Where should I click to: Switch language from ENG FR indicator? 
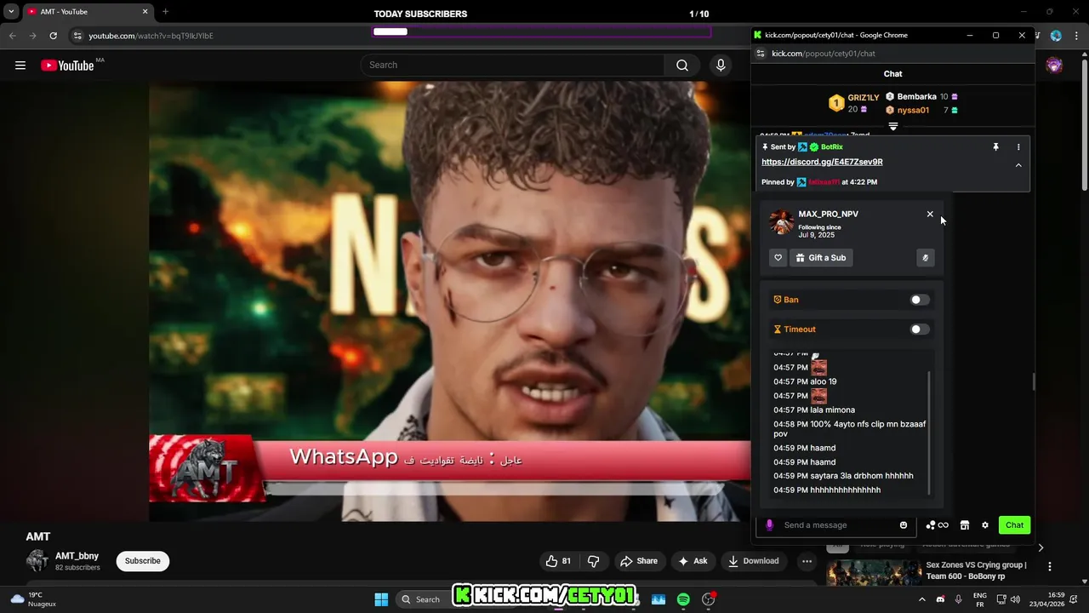[979, 599]
